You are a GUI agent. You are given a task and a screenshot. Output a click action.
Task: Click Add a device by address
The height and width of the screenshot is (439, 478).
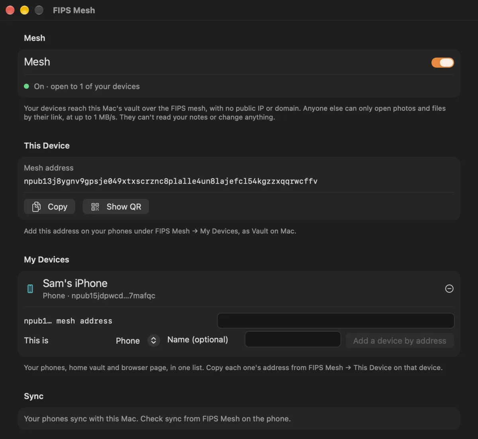400,341
